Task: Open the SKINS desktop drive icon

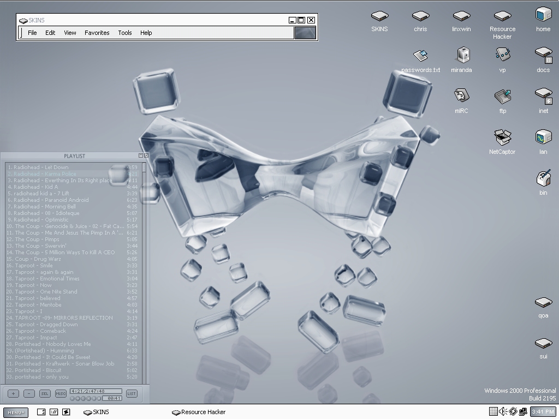Action: point(379,16)
